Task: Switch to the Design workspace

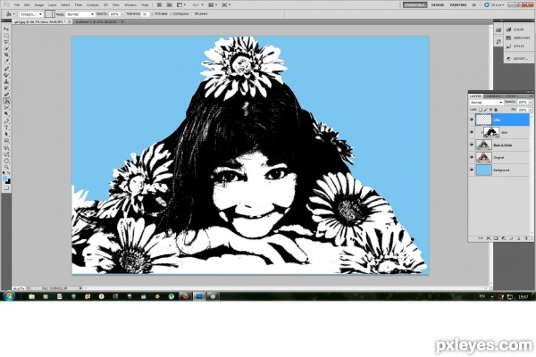Action: [x=438, y=5]
